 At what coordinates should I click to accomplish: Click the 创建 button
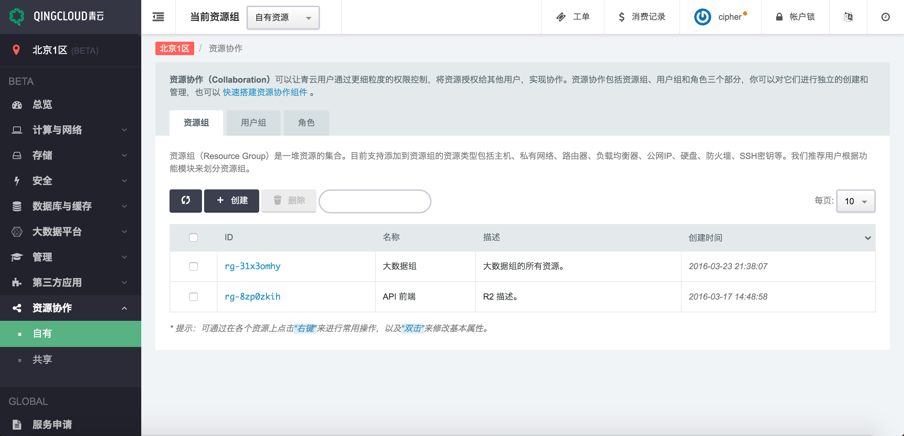tap(232, 201)
